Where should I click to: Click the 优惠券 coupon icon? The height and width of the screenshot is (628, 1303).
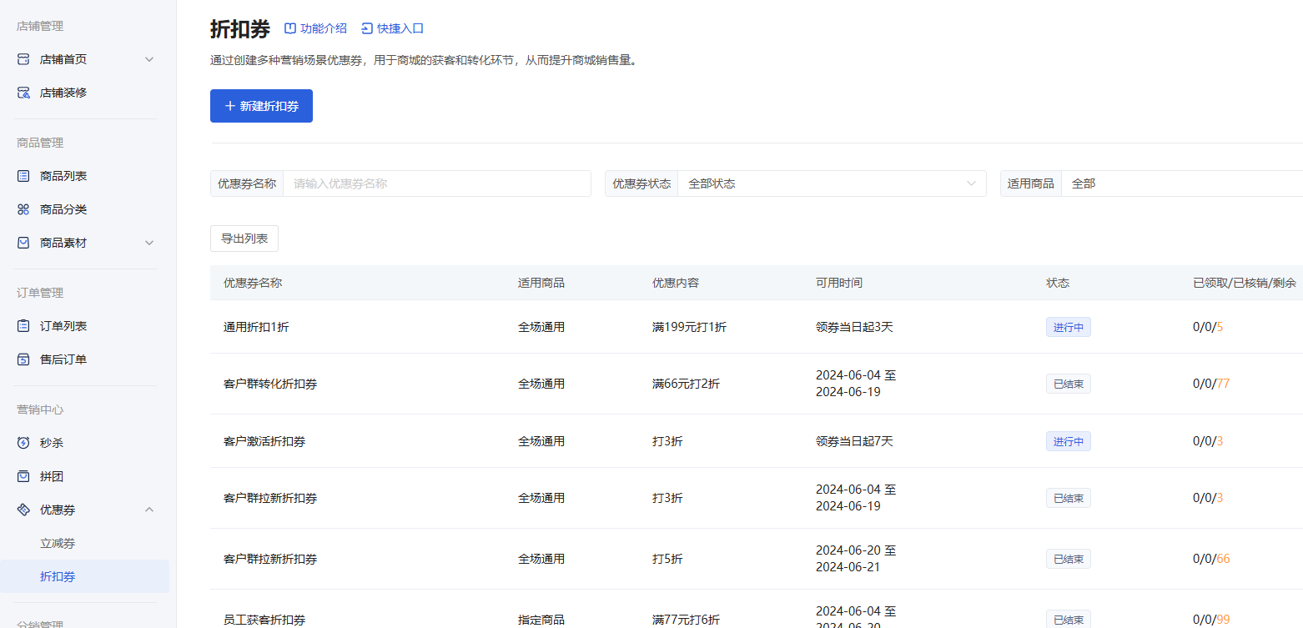[23, 510]
